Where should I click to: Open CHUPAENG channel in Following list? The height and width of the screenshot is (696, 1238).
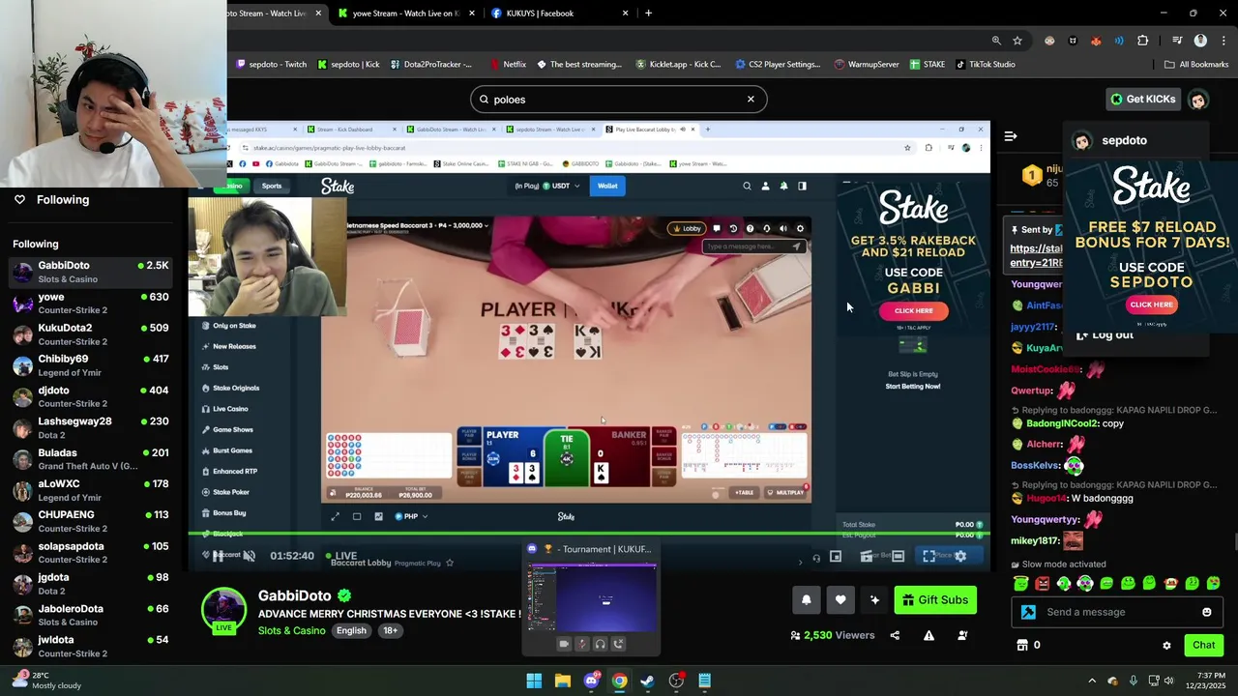point(92,522)
